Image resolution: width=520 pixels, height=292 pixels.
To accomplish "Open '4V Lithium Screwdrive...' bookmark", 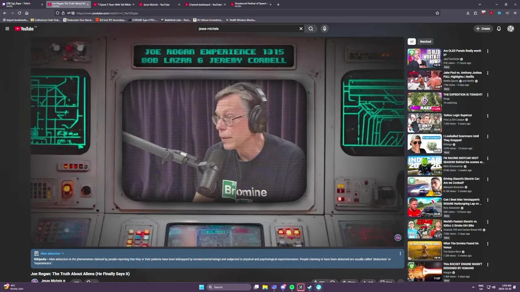I will 208,20.
